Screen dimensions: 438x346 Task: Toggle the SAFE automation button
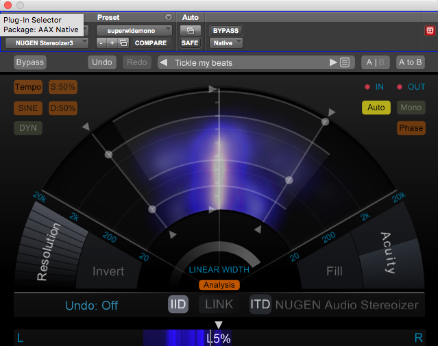[x=190, y=43]
